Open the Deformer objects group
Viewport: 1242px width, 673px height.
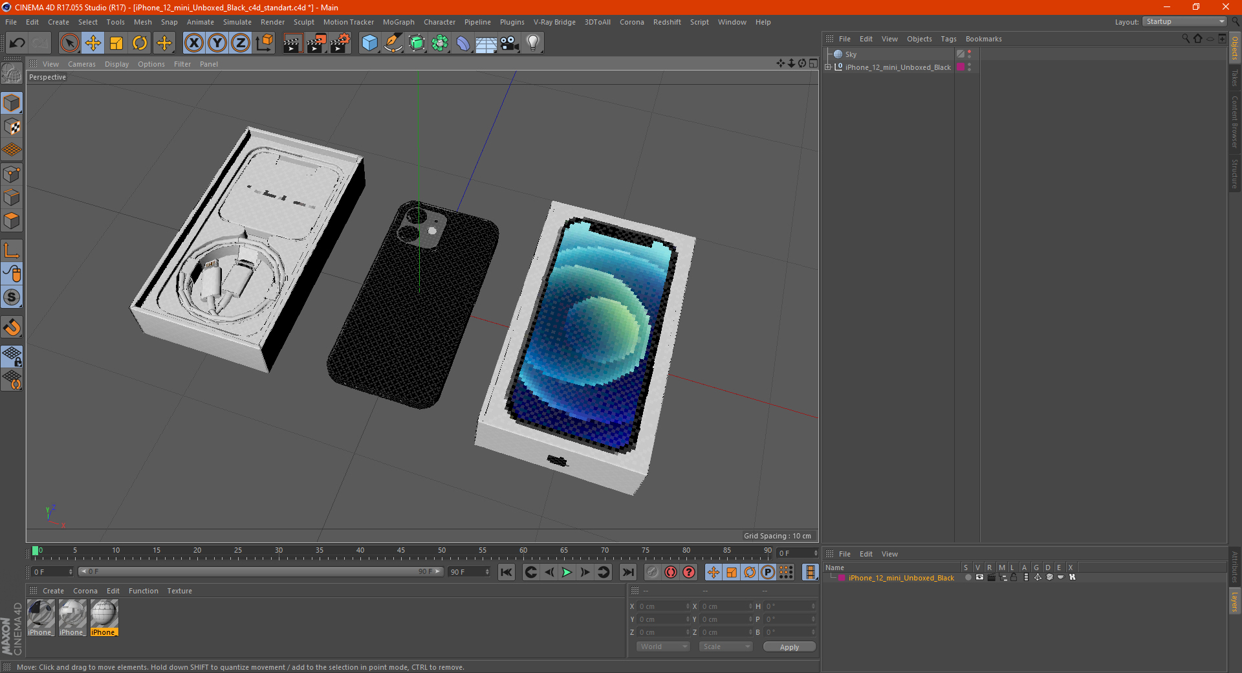pyautogui.click(x=463, y=43)
